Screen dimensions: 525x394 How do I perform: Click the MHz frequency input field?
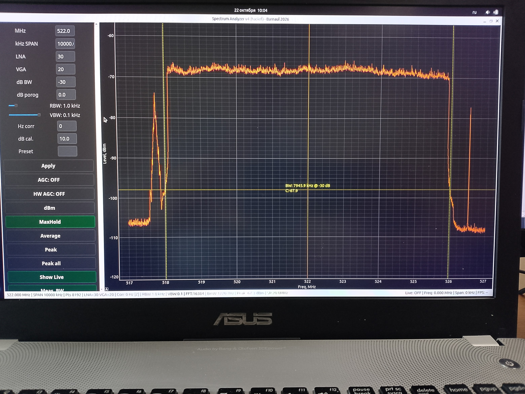tap(65, 31)
